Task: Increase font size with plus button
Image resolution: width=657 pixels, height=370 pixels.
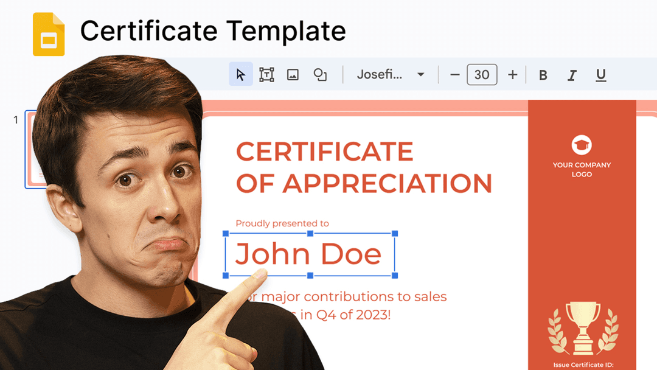Action: [512, 75]
